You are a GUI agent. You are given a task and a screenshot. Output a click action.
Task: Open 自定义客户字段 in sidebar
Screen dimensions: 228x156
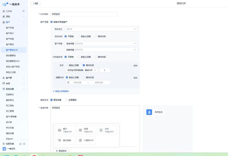13,67
